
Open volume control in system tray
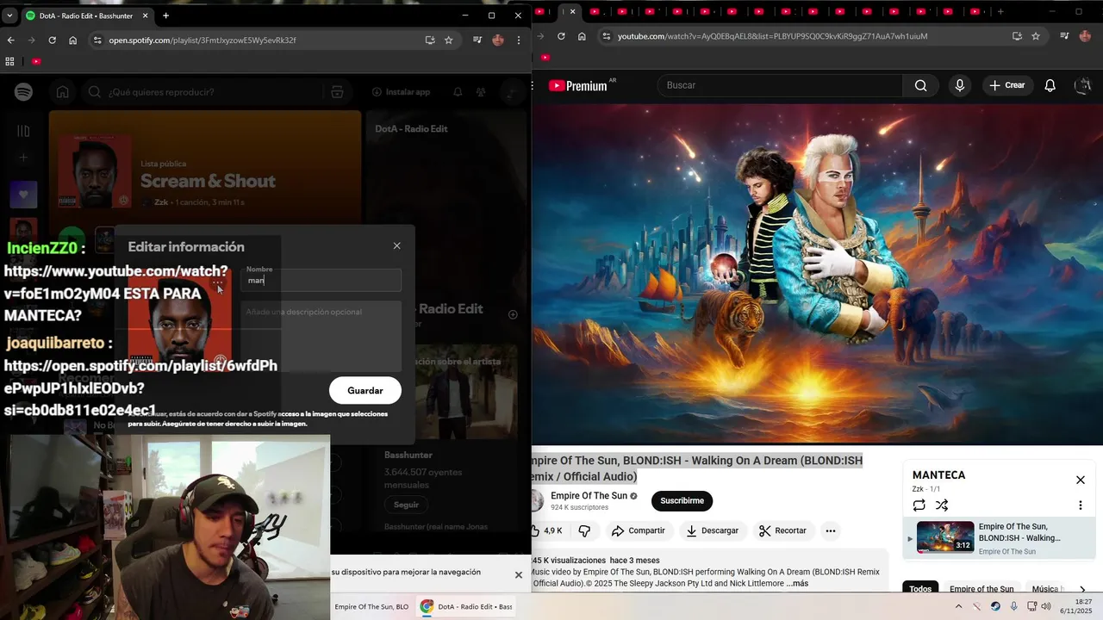(1046, 606)
